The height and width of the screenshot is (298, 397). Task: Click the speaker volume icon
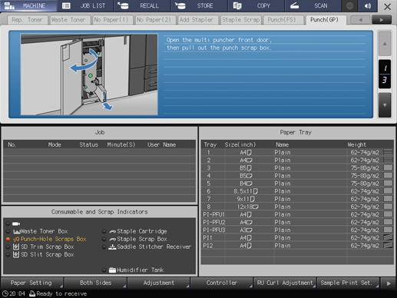point(368,6)
